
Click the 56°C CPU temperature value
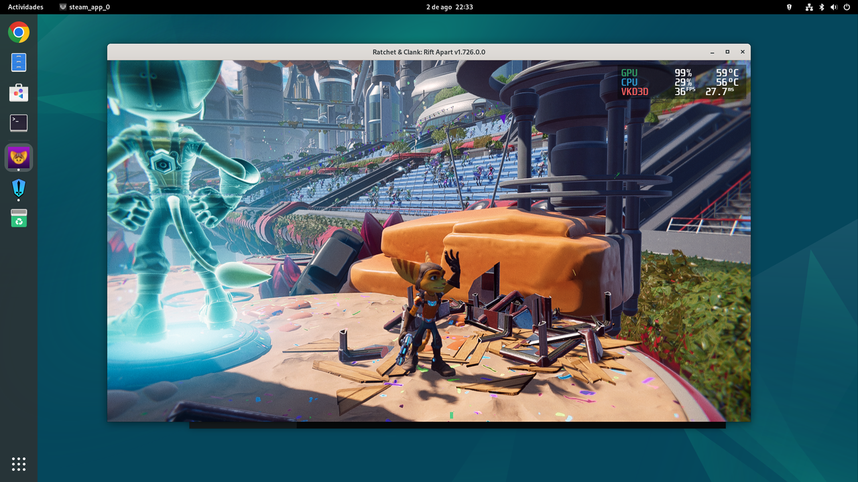tap(727, 82)
